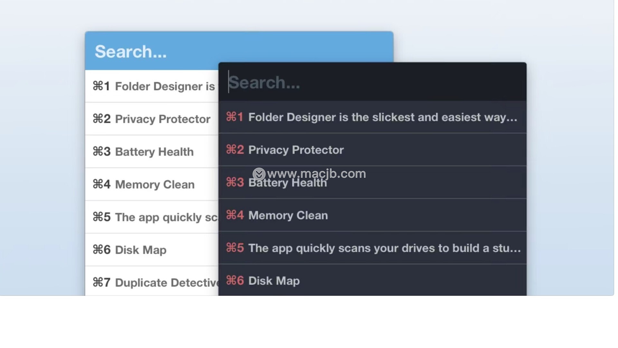Select Disk Map row in light window
This screenshot has width=618, height=348.
pos(152,250)
